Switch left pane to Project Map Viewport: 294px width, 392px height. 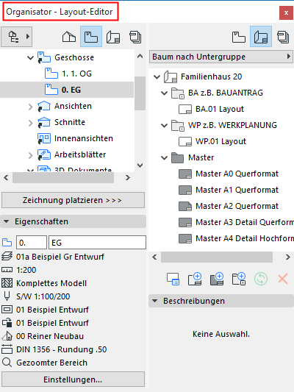(x=69, y=37)
